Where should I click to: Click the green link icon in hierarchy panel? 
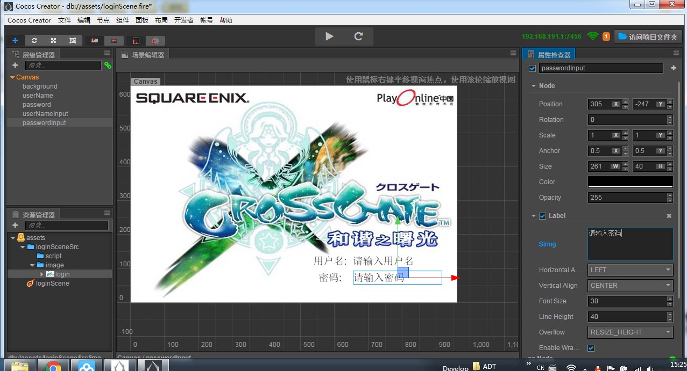108,66
